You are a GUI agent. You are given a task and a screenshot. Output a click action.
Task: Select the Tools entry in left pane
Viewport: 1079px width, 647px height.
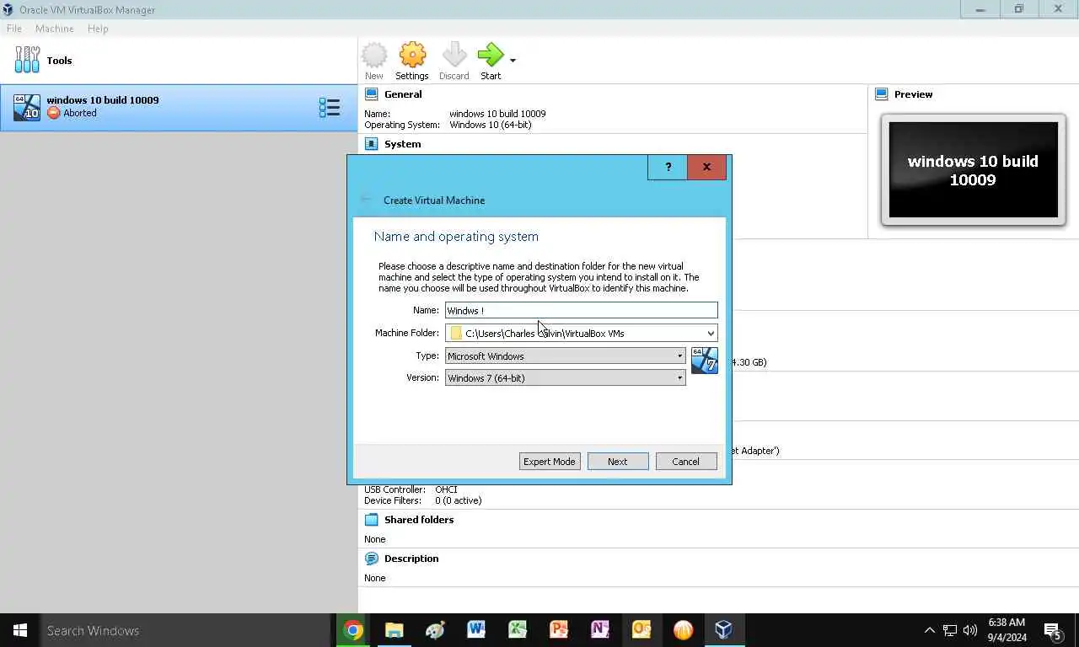[x=179, y=61]
